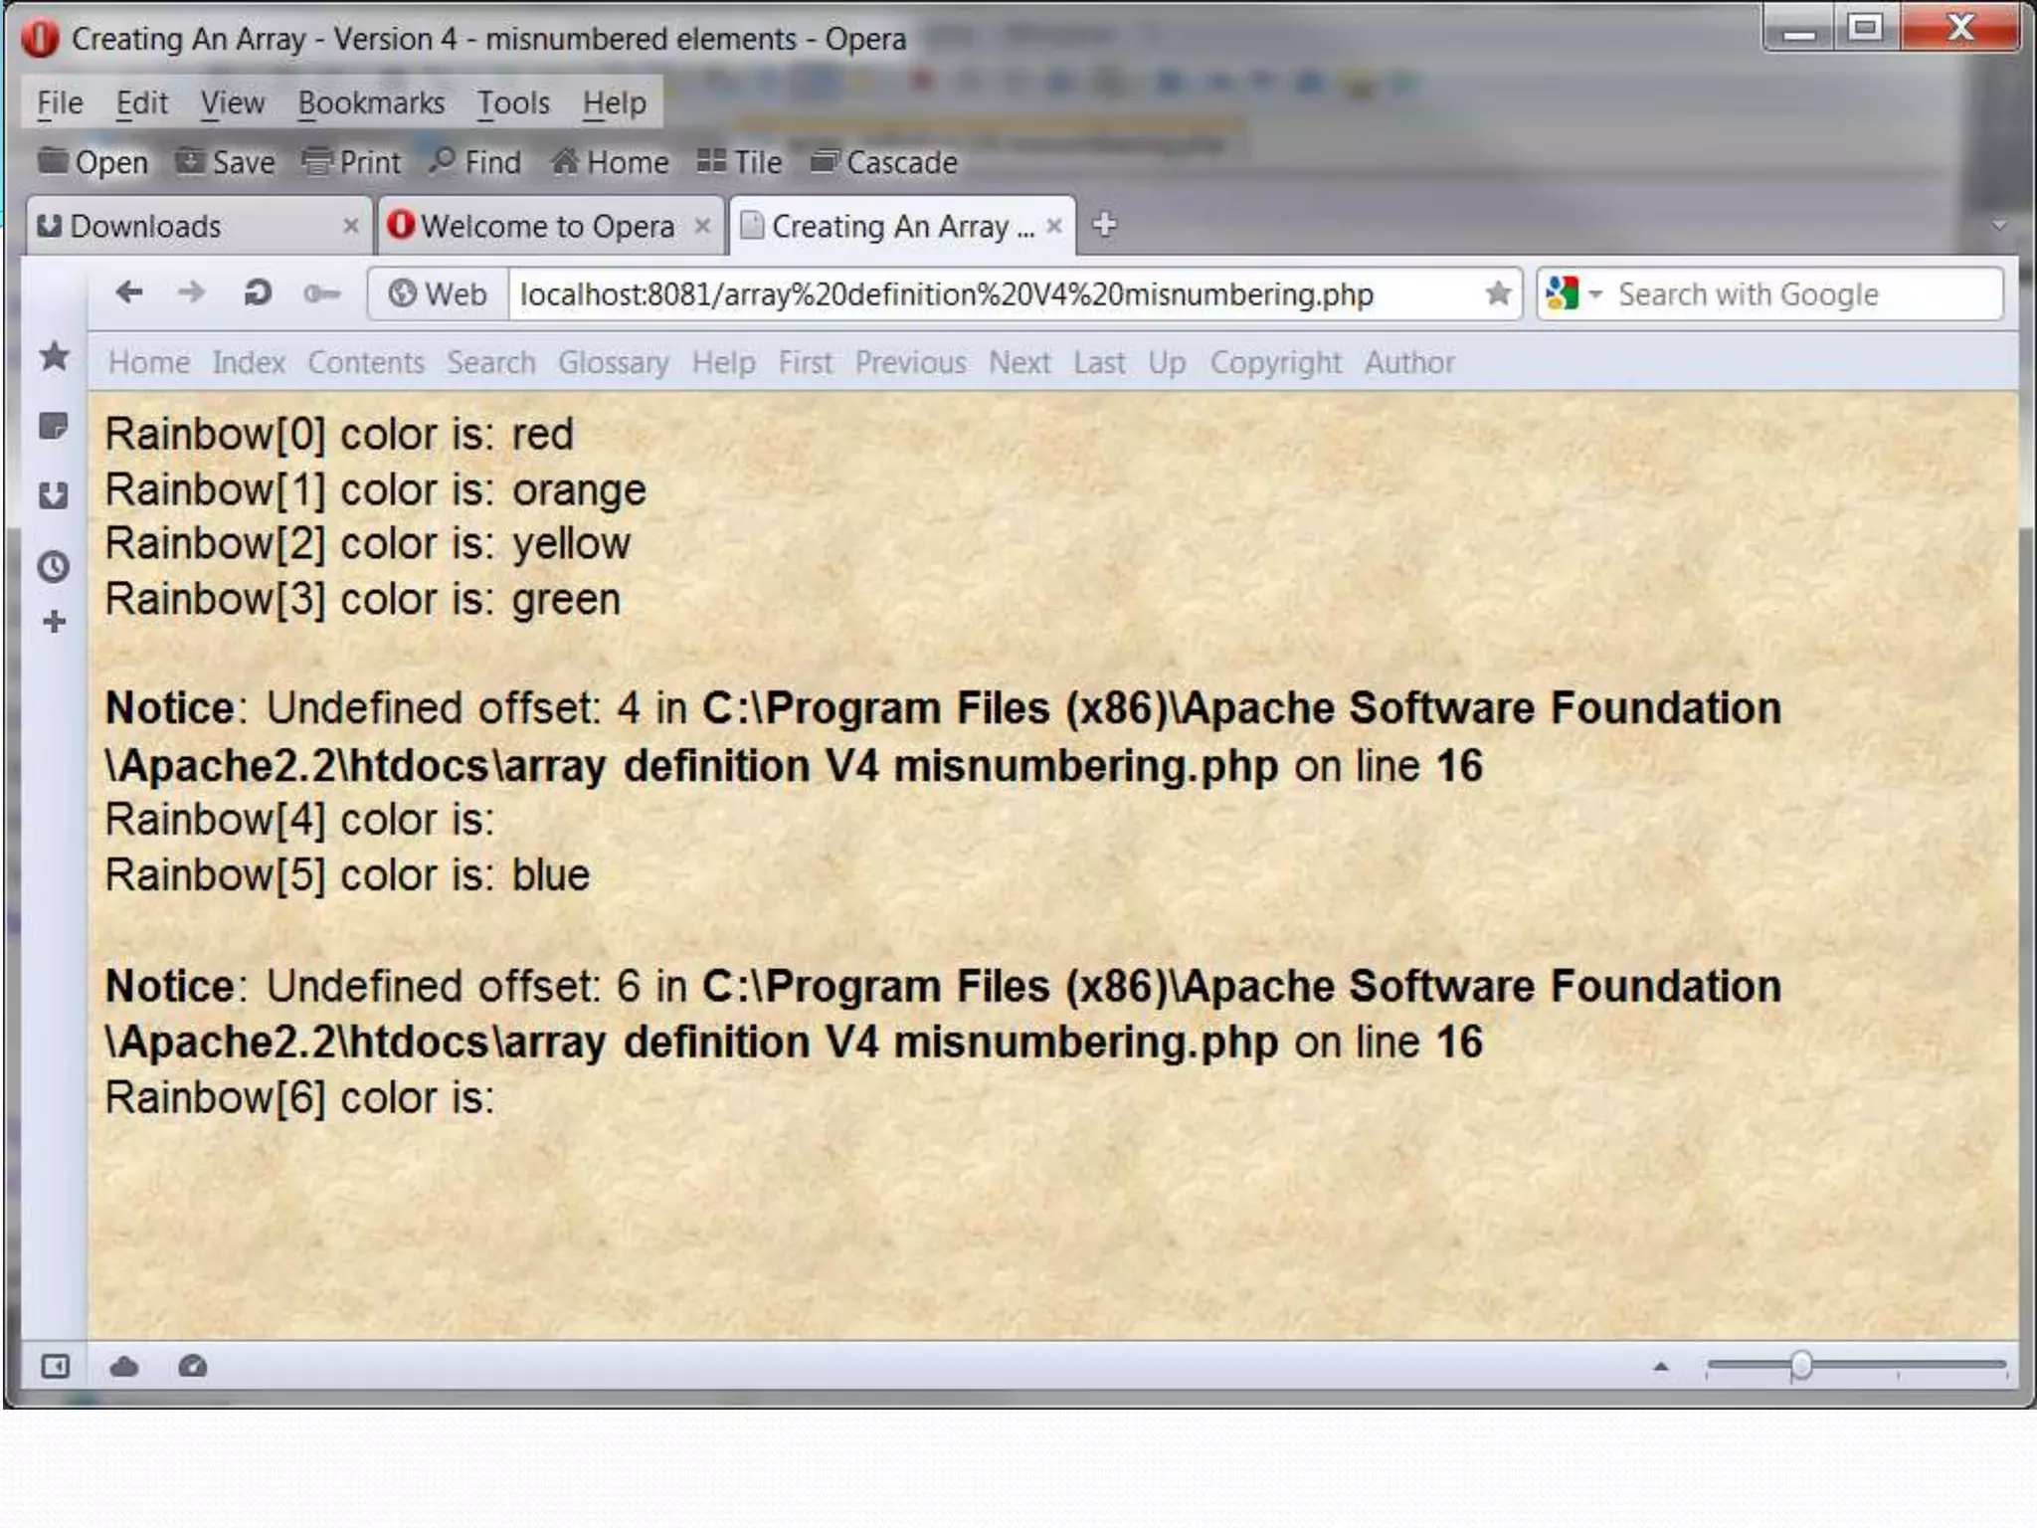Click the Glossary navigation link

(613, 362)
